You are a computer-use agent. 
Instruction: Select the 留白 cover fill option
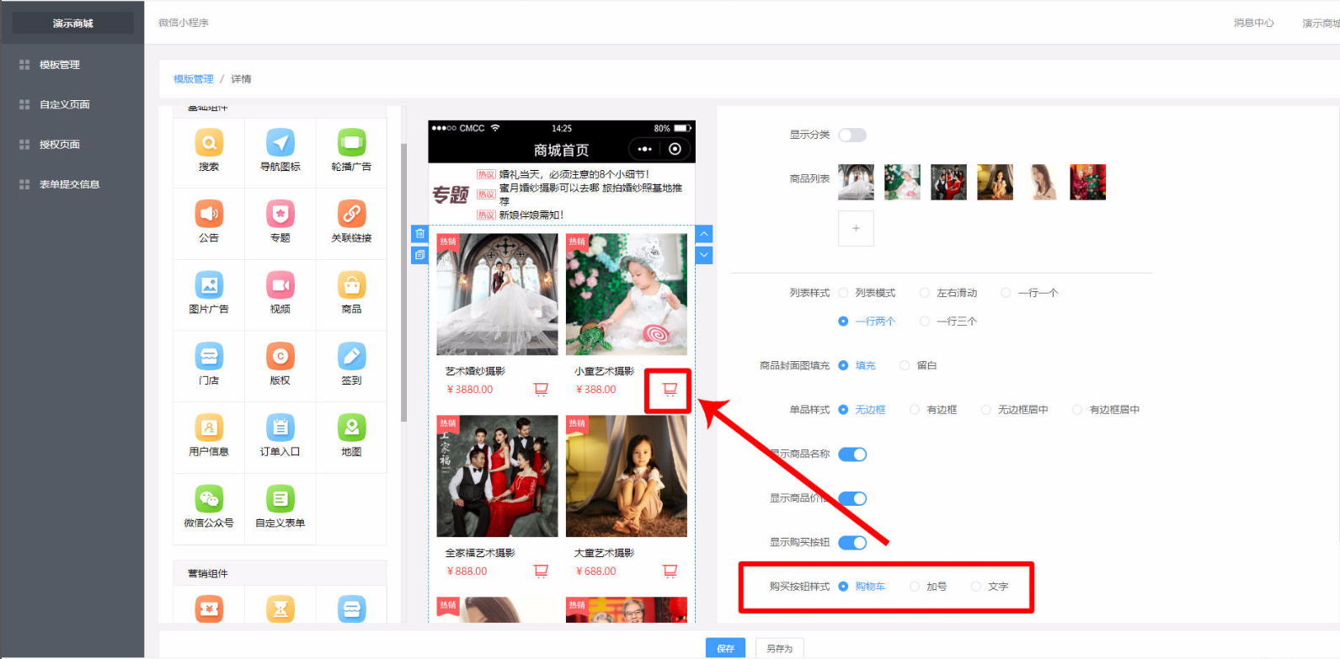click(x=918, y=365)
